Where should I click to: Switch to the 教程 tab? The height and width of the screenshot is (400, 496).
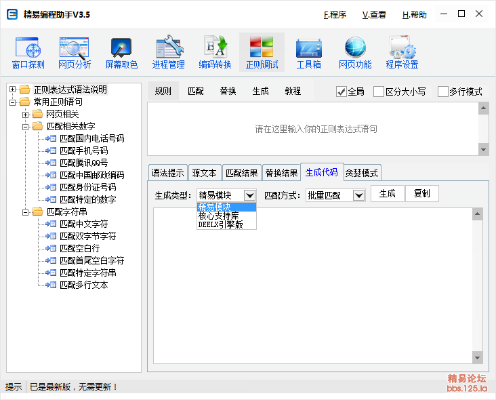pyautogui.click(x=293, y=91)
